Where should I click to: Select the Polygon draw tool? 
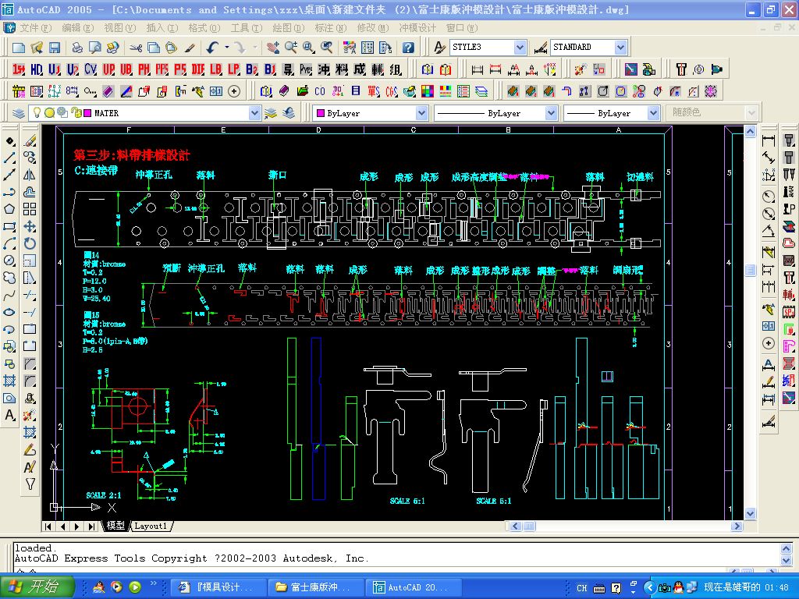tap(9, 209)
